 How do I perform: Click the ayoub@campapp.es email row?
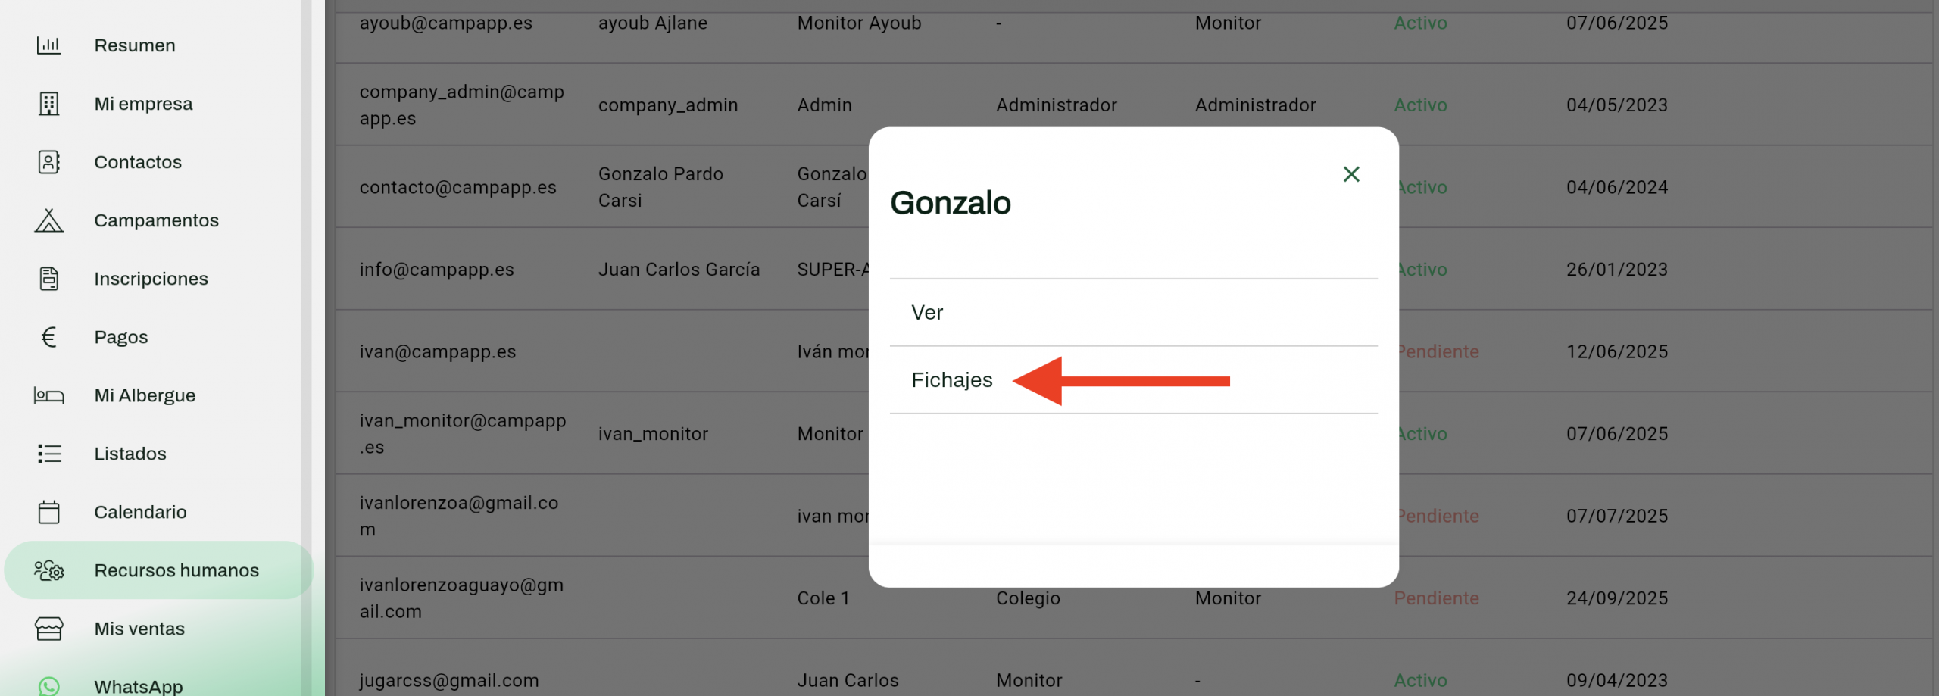[x=445, y=23]
